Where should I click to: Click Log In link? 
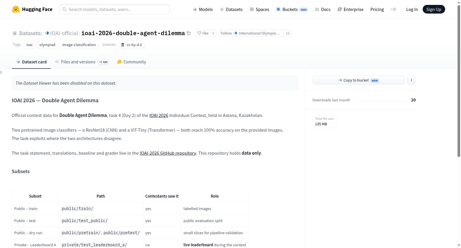point(412,10)
